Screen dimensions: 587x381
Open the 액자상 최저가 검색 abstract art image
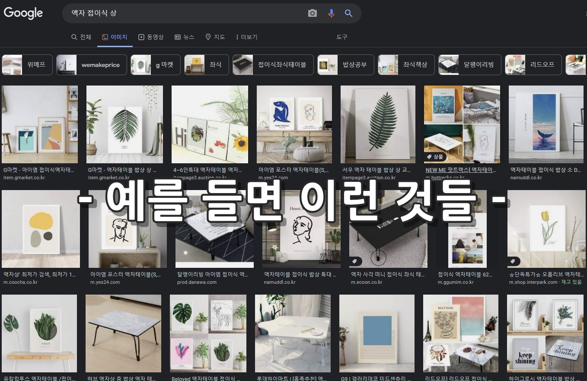(x=41, y=229)
